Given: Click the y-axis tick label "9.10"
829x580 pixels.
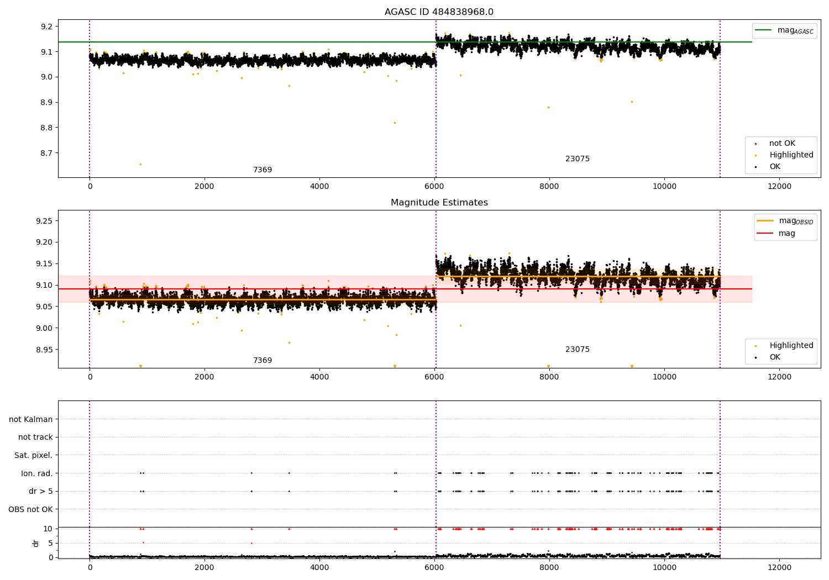Looking at the screenshot, I should tap(44, 286).
